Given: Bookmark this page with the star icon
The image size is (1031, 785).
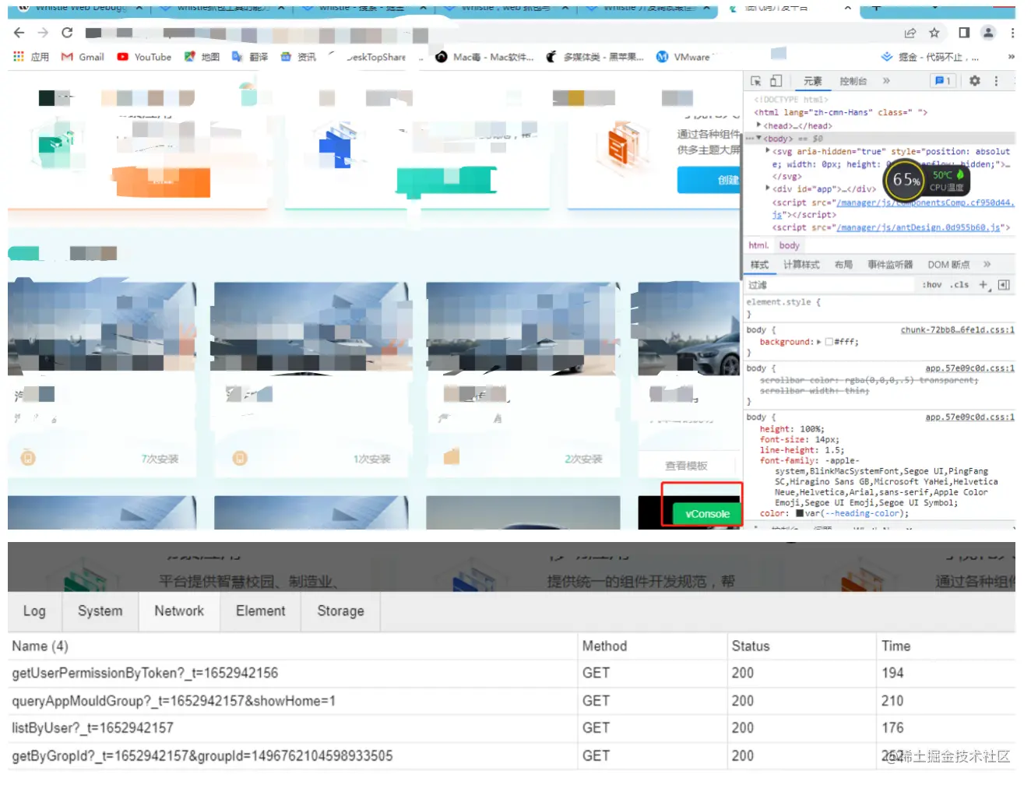Looking at the screenshot, I should click(x=934, y=33).
